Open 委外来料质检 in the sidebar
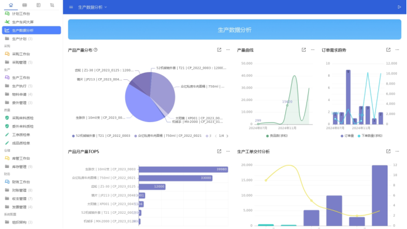407x229 pixels. [31, 126]
